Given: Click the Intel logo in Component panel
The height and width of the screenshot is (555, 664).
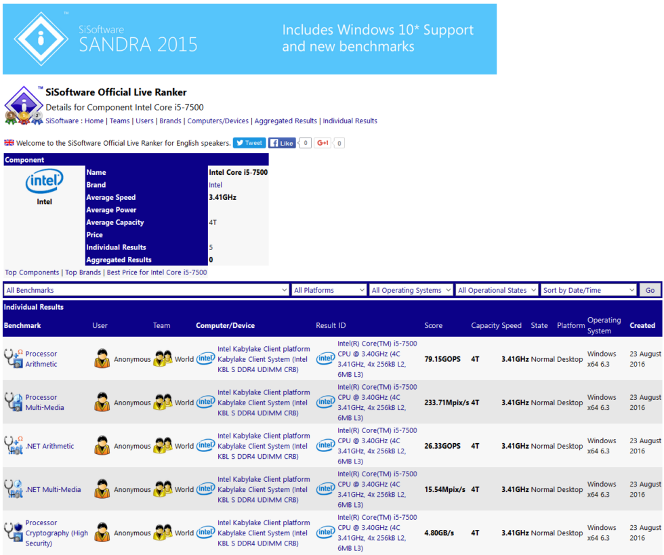Looking at the screenshot, I should pyautogui.click(x=45, y=181).
